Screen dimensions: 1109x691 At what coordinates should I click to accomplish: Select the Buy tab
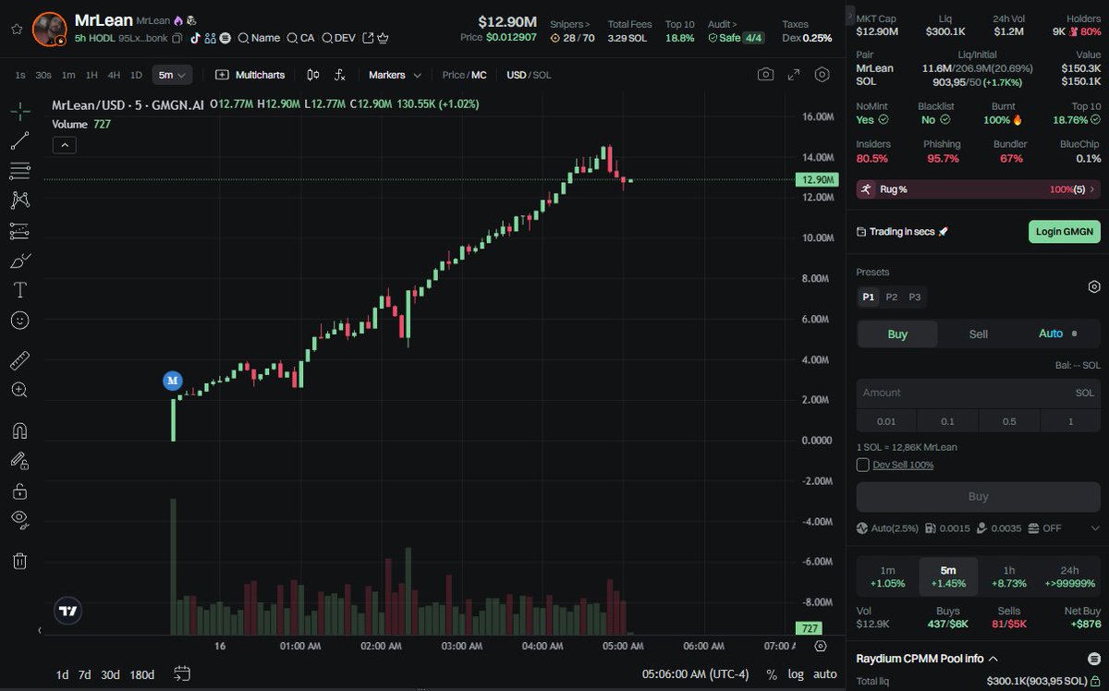[897, 334]
